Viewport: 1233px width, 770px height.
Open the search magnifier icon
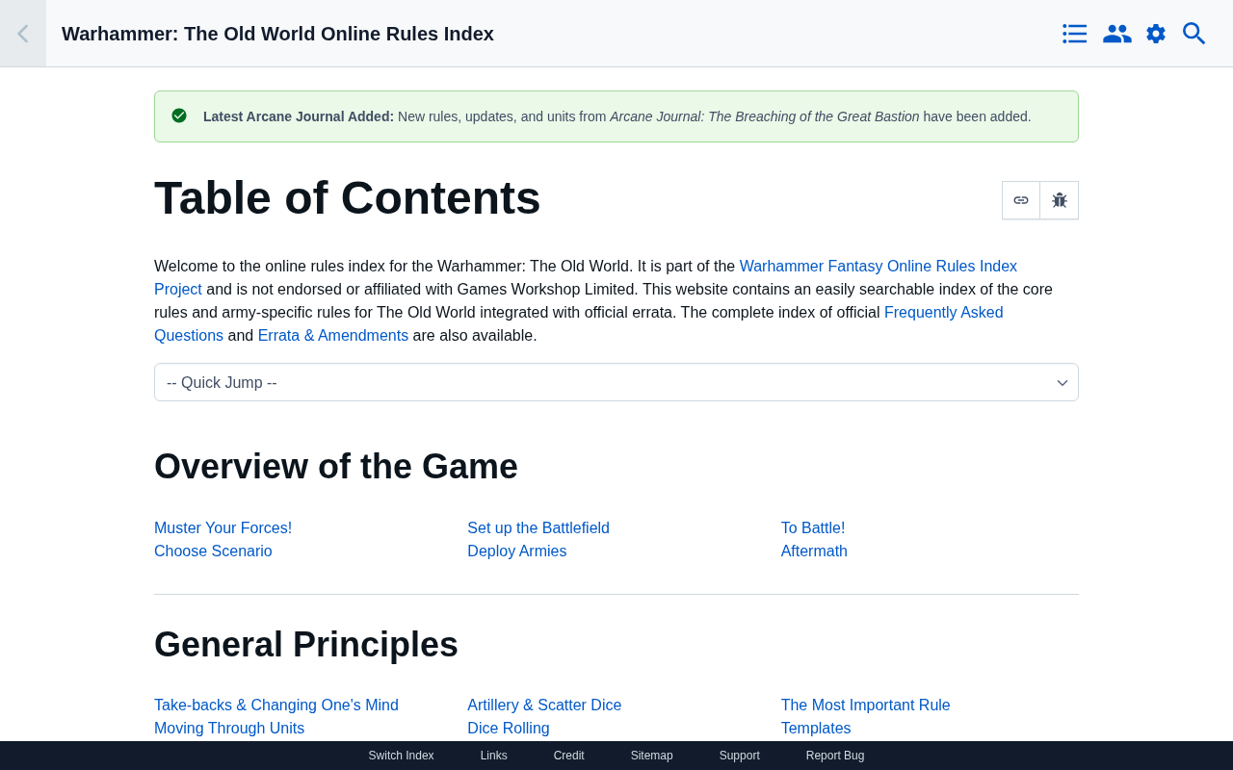click(x=1194, y=34)
